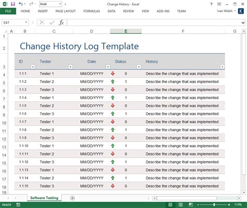The height and width of the screenshot is (208, 247).
Task: Add a new sheet with plus icon
Action: (72, 198)
